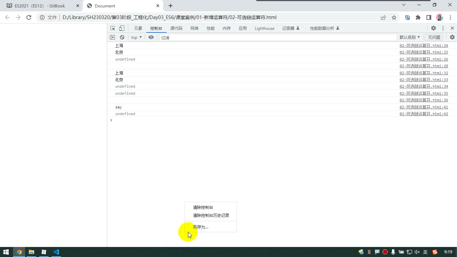Screen dimensions: 457x257
Task: Open source link 02-可选链运算符.html:33
Action: [423, 80]
